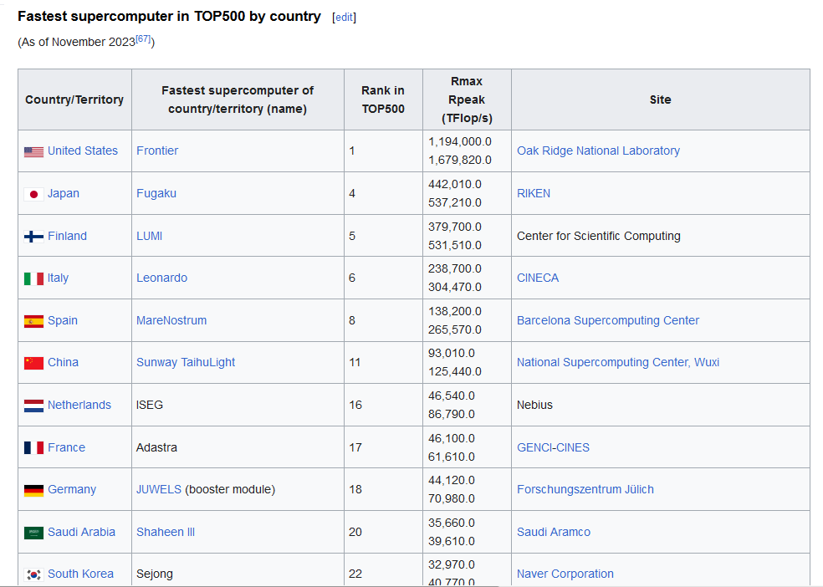This screenshot has height=587, width=823.
Task: Click the Japan flag icon
Action: tap(33, 195)
